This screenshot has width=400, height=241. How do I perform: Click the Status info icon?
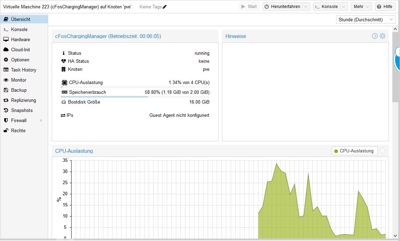(64, 53)
